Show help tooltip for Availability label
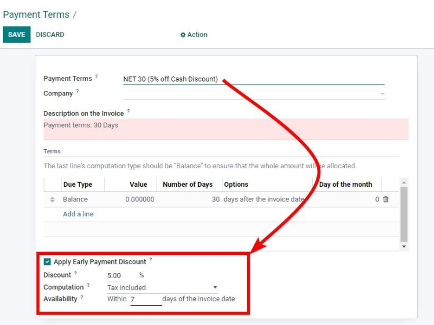Image resolution: width=434 pixels, height=325 pixels. (82, 297)
